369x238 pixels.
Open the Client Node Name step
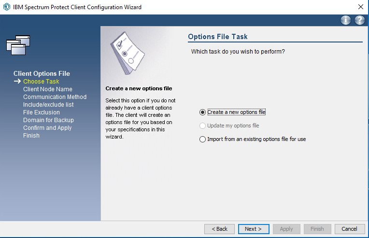(47, 89)
